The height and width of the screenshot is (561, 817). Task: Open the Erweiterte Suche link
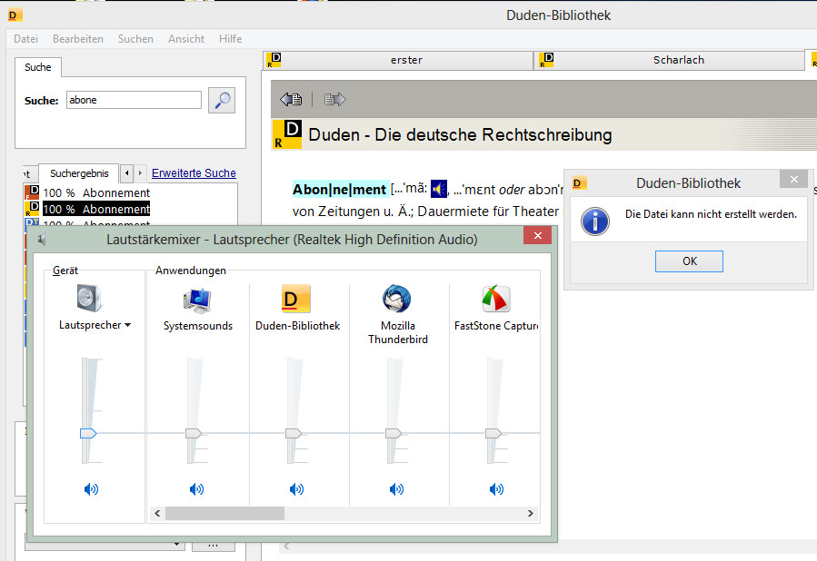point(194,173)
